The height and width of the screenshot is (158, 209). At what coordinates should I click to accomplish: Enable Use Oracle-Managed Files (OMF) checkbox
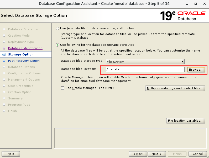[62, 88]
